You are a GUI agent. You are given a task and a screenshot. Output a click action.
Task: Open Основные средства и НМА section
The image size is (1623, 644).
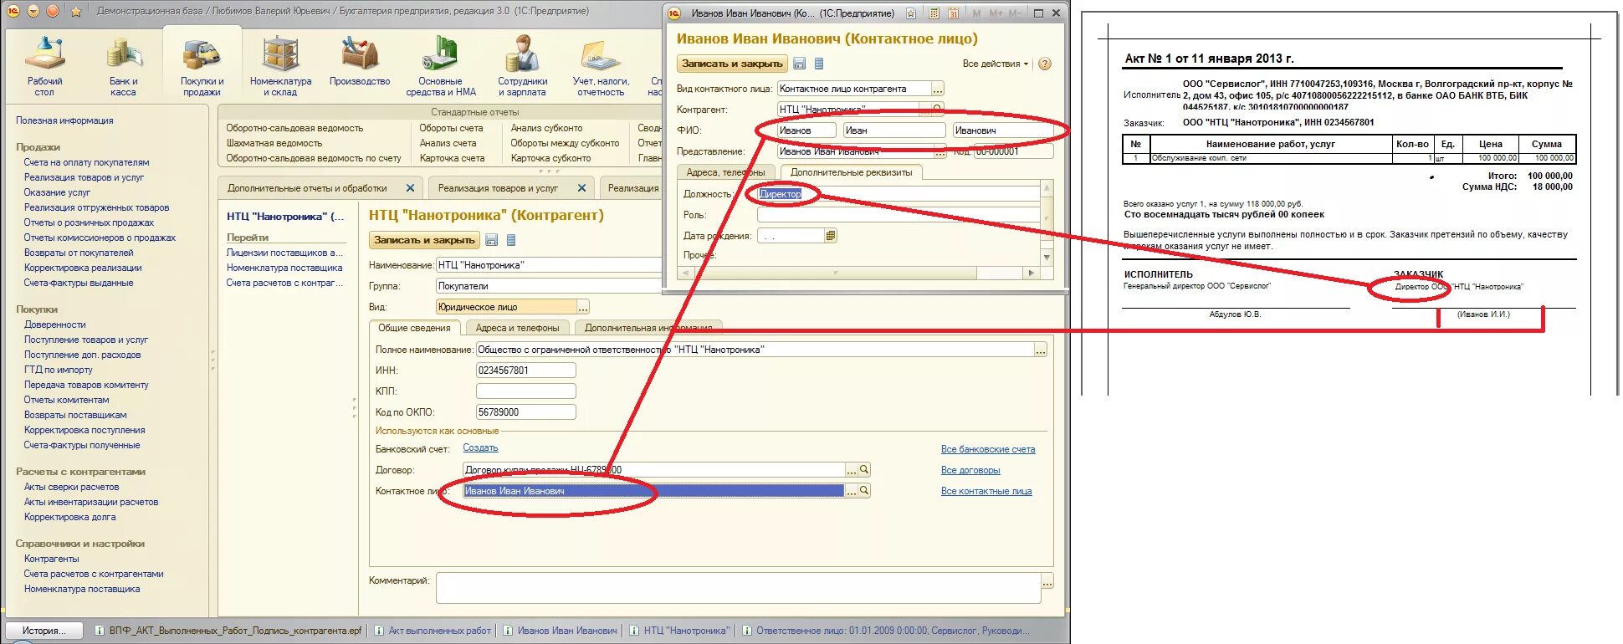[x=441, y=67]
